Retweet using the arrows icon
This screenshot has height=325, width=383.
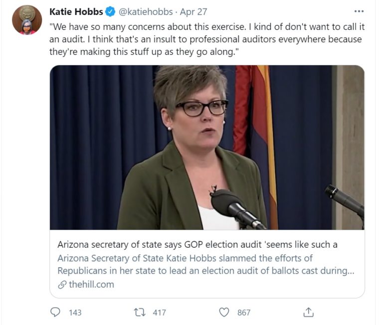coord(140,312)
